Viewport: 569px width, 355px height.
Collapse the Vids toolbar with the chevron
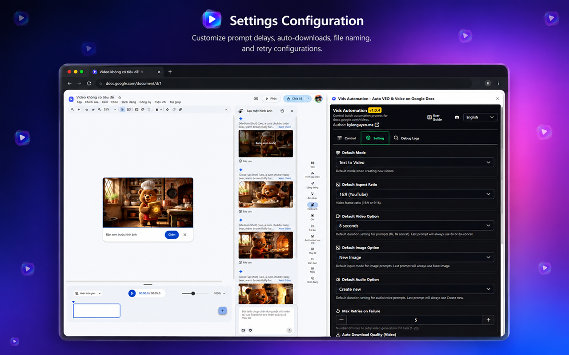tap(226, 110)
